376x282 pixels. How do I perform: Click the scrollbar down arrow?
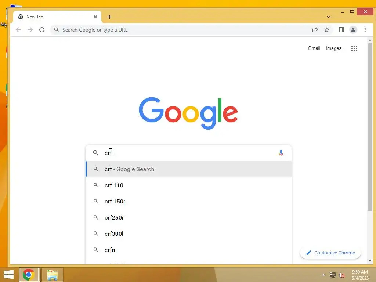point(370,261)
